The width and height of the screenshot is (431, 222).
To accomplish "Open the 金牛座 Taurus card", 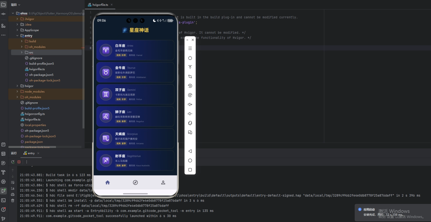I will pyautogui.click(x=135, y=72).
